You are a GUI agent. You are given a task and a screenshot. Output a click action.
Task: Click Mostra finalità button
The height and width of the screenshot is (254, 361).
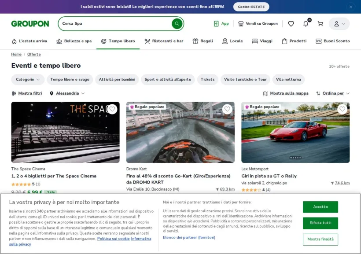[320, 239]
